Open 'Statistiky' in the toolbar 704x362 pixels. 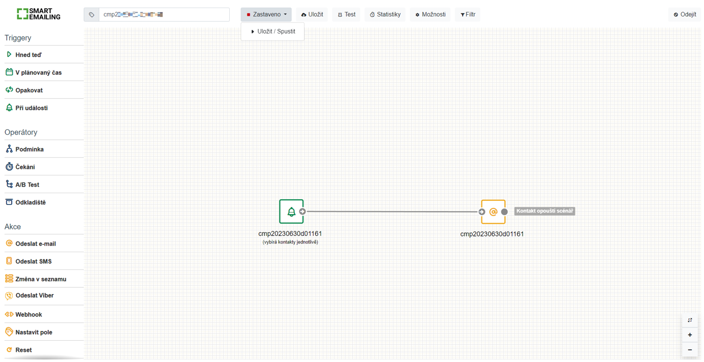coord(385,14)
